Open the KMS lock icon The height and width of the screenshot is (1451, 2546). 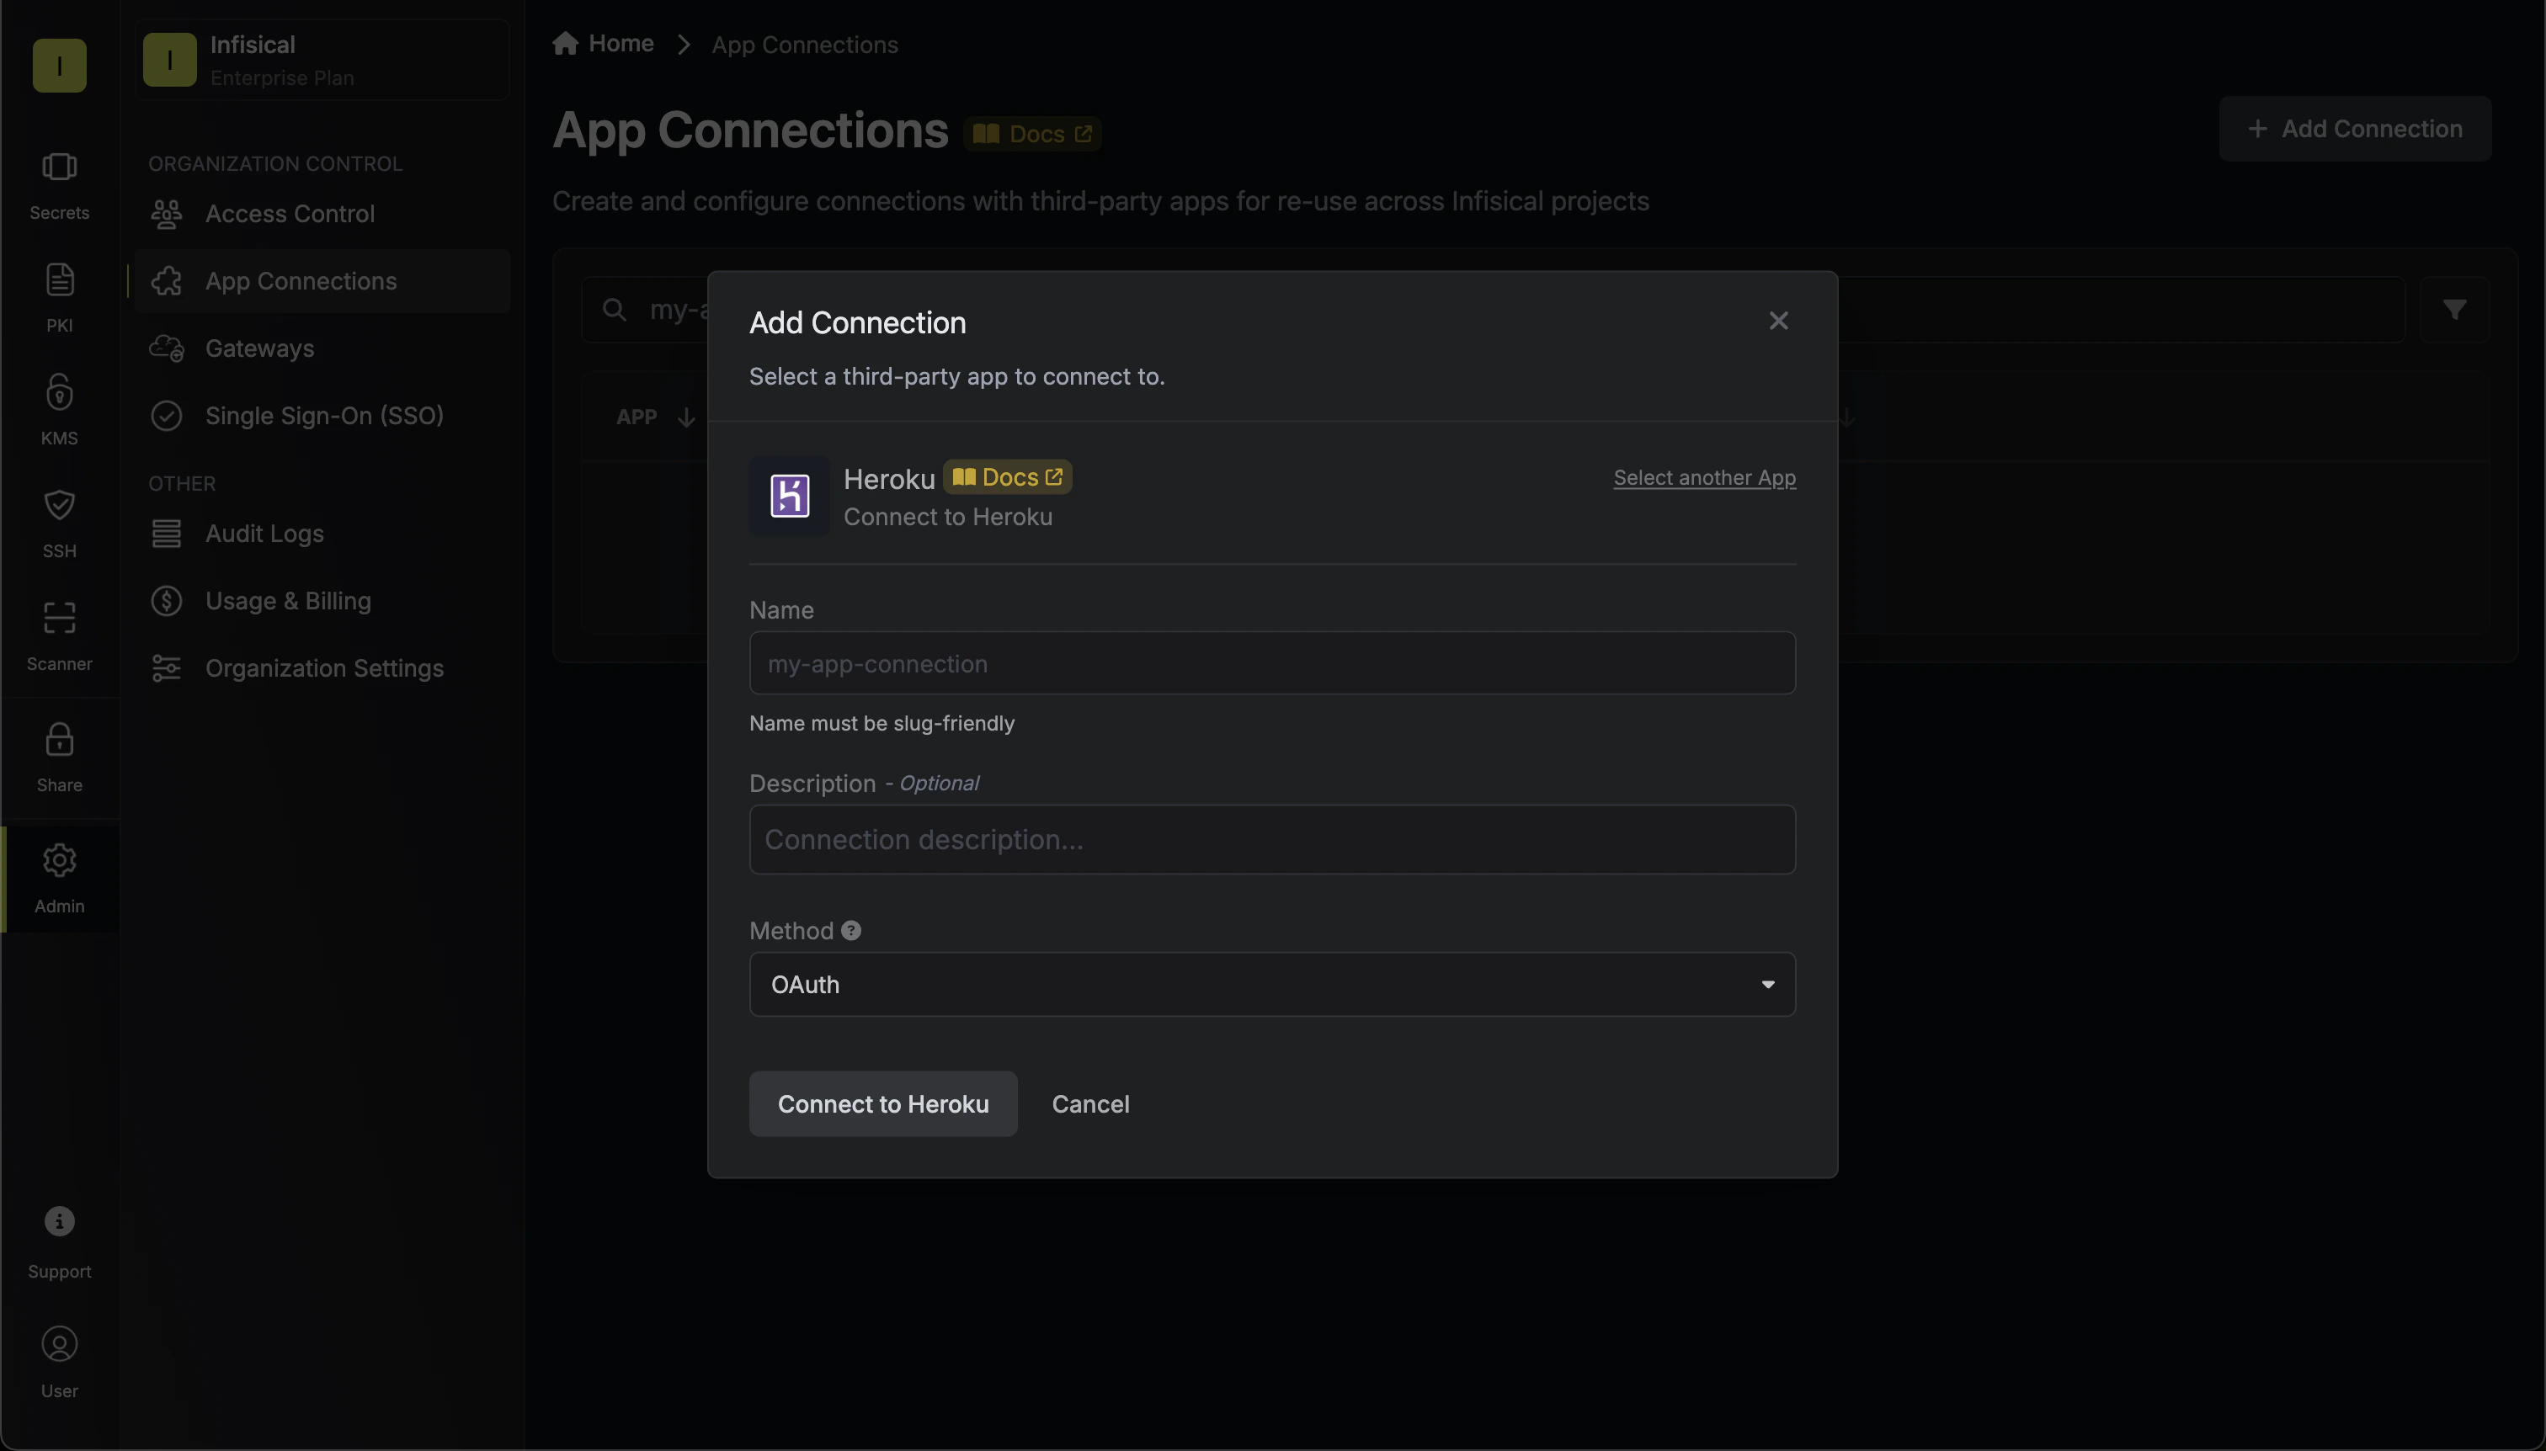point(59,393)
